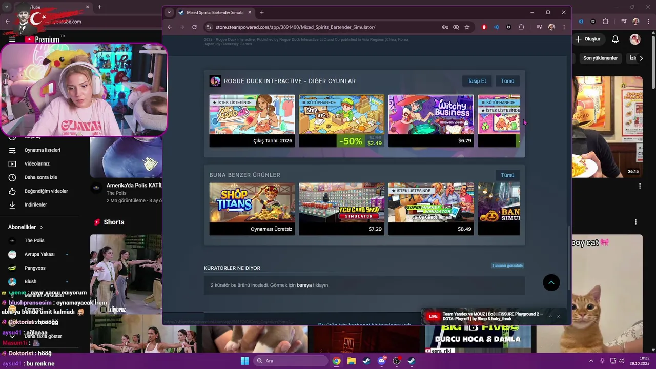This screenshot has height=369, width=656.
Task: Open 'Videolarınız' in YouTube sidebar
Action: coord(38,163)
